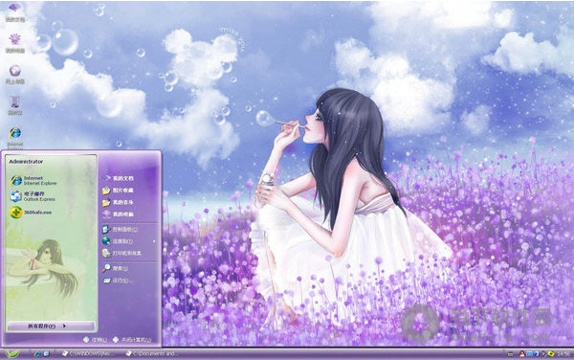The width and height of the screenshot is (574, 360).
Task: Open Outlook Express in the Start menu
Action: pos(33,196)
